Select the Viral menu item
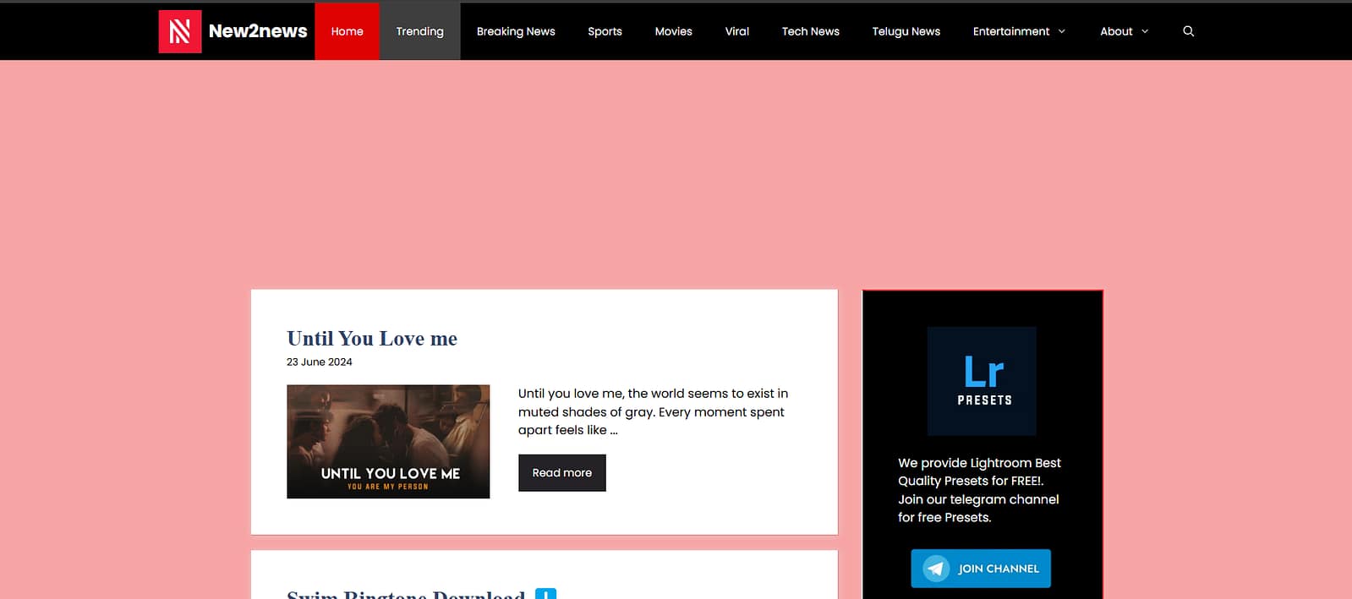 coord(736,31)
